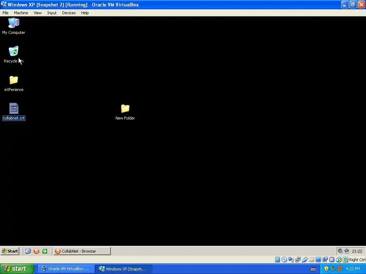Screen dimensions: 366x274
Task: Open the host Windows start menu
Action: click(x=17, y=269)
